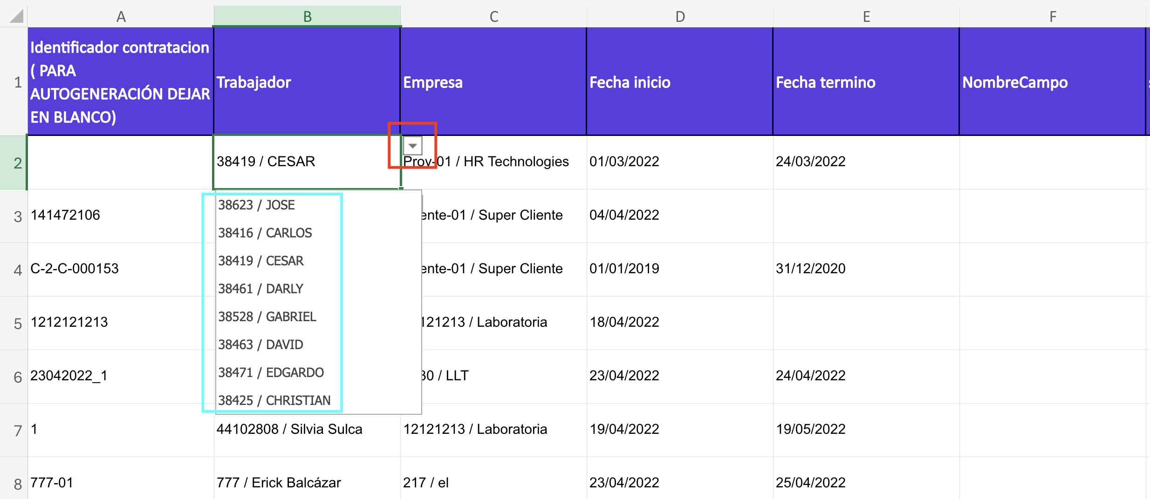Click empty identifier cell A2
This screenshot has width=1150, height=499.
click(121, 162)
